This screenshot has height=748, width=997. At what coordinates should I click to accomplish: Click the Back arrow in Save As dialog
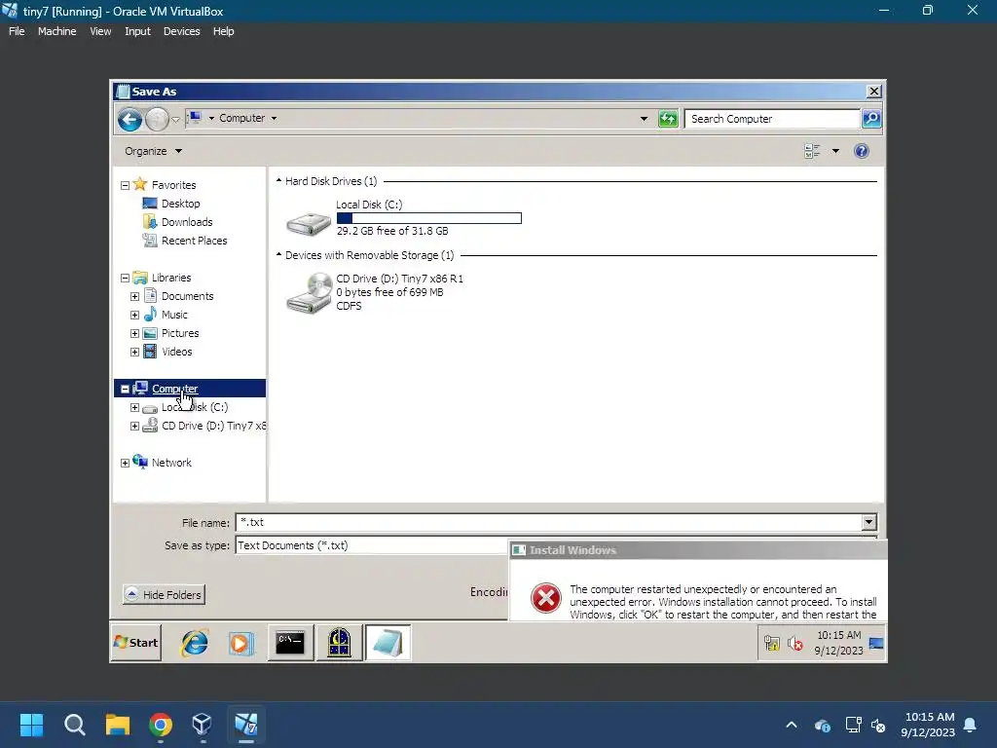(x=129, y=119)
